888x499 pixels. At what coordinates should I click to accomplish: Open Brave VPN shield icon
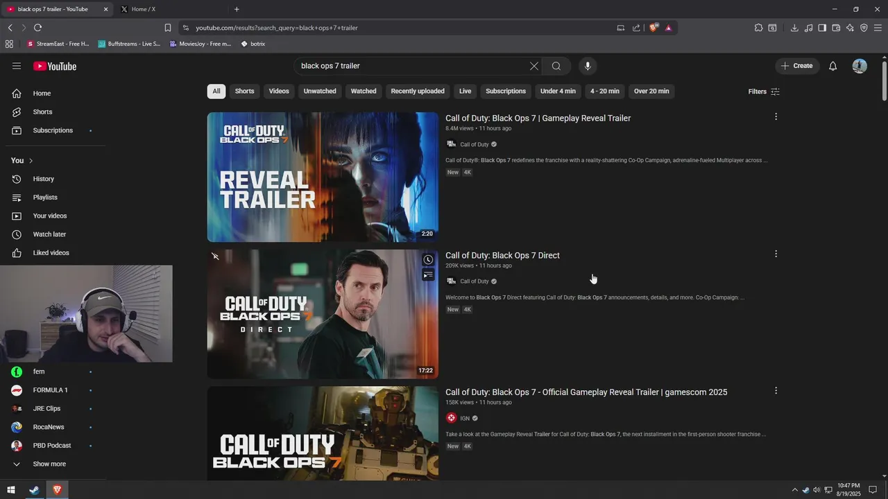(x=864, y=28)
